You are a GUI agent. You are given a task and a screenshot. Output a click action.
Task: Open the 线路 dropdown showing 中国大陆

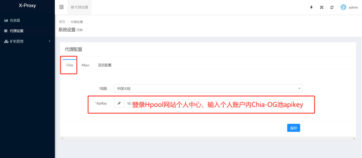208,88
